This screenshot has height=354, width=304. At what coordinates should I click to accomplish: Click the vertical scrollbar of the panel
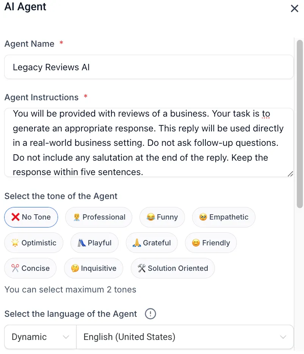[x=299, y=124]
